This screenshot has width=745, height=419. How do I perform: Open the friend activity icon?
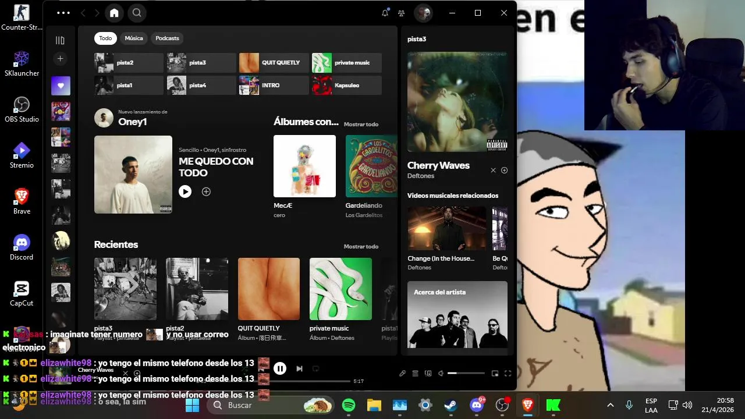(402, 13)
